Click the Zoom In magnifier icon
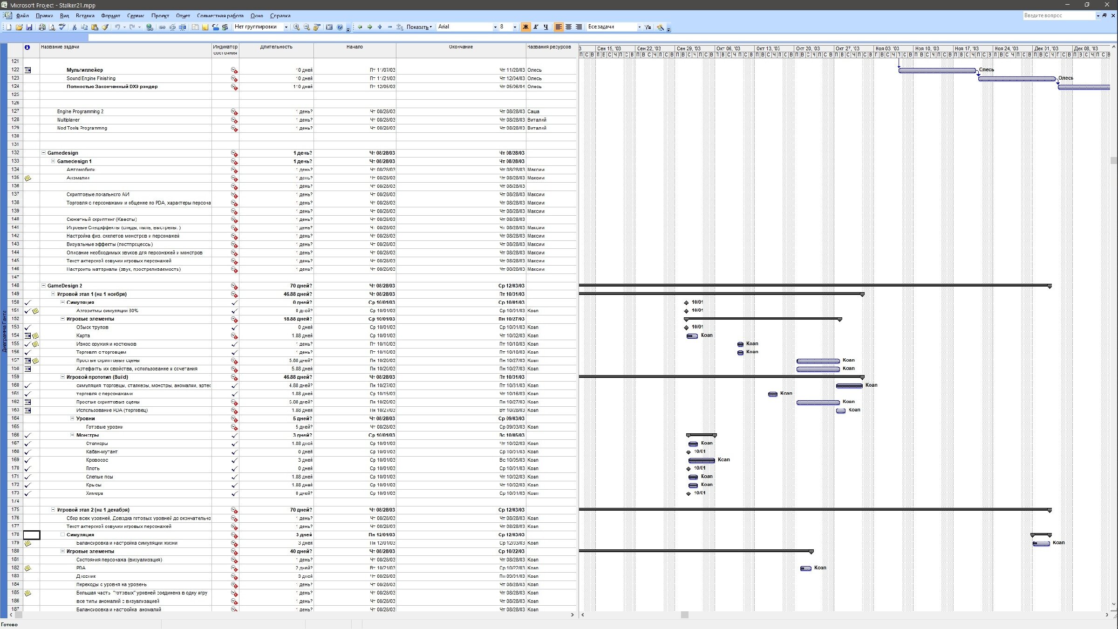1118x629 pixels. [296, 27]
